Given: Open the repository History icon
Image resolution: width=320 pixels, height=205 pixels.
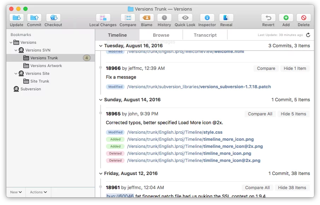Looking at the screenshot, I should coord(164,18).
